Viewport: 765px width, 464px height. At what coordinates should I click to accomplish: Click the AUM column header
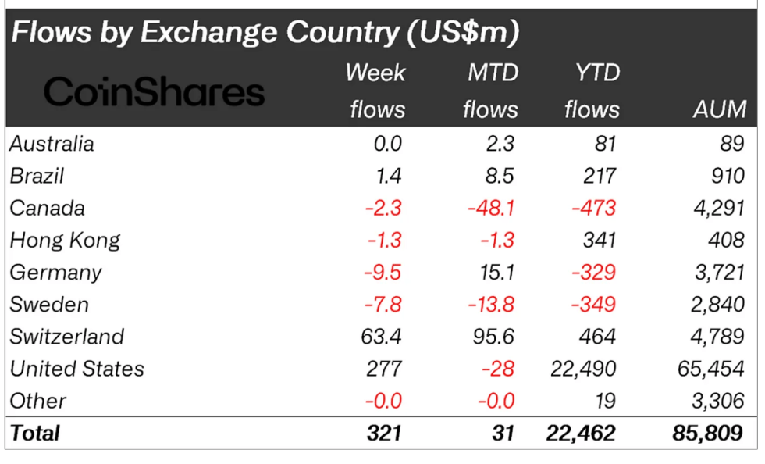[719, 109]
